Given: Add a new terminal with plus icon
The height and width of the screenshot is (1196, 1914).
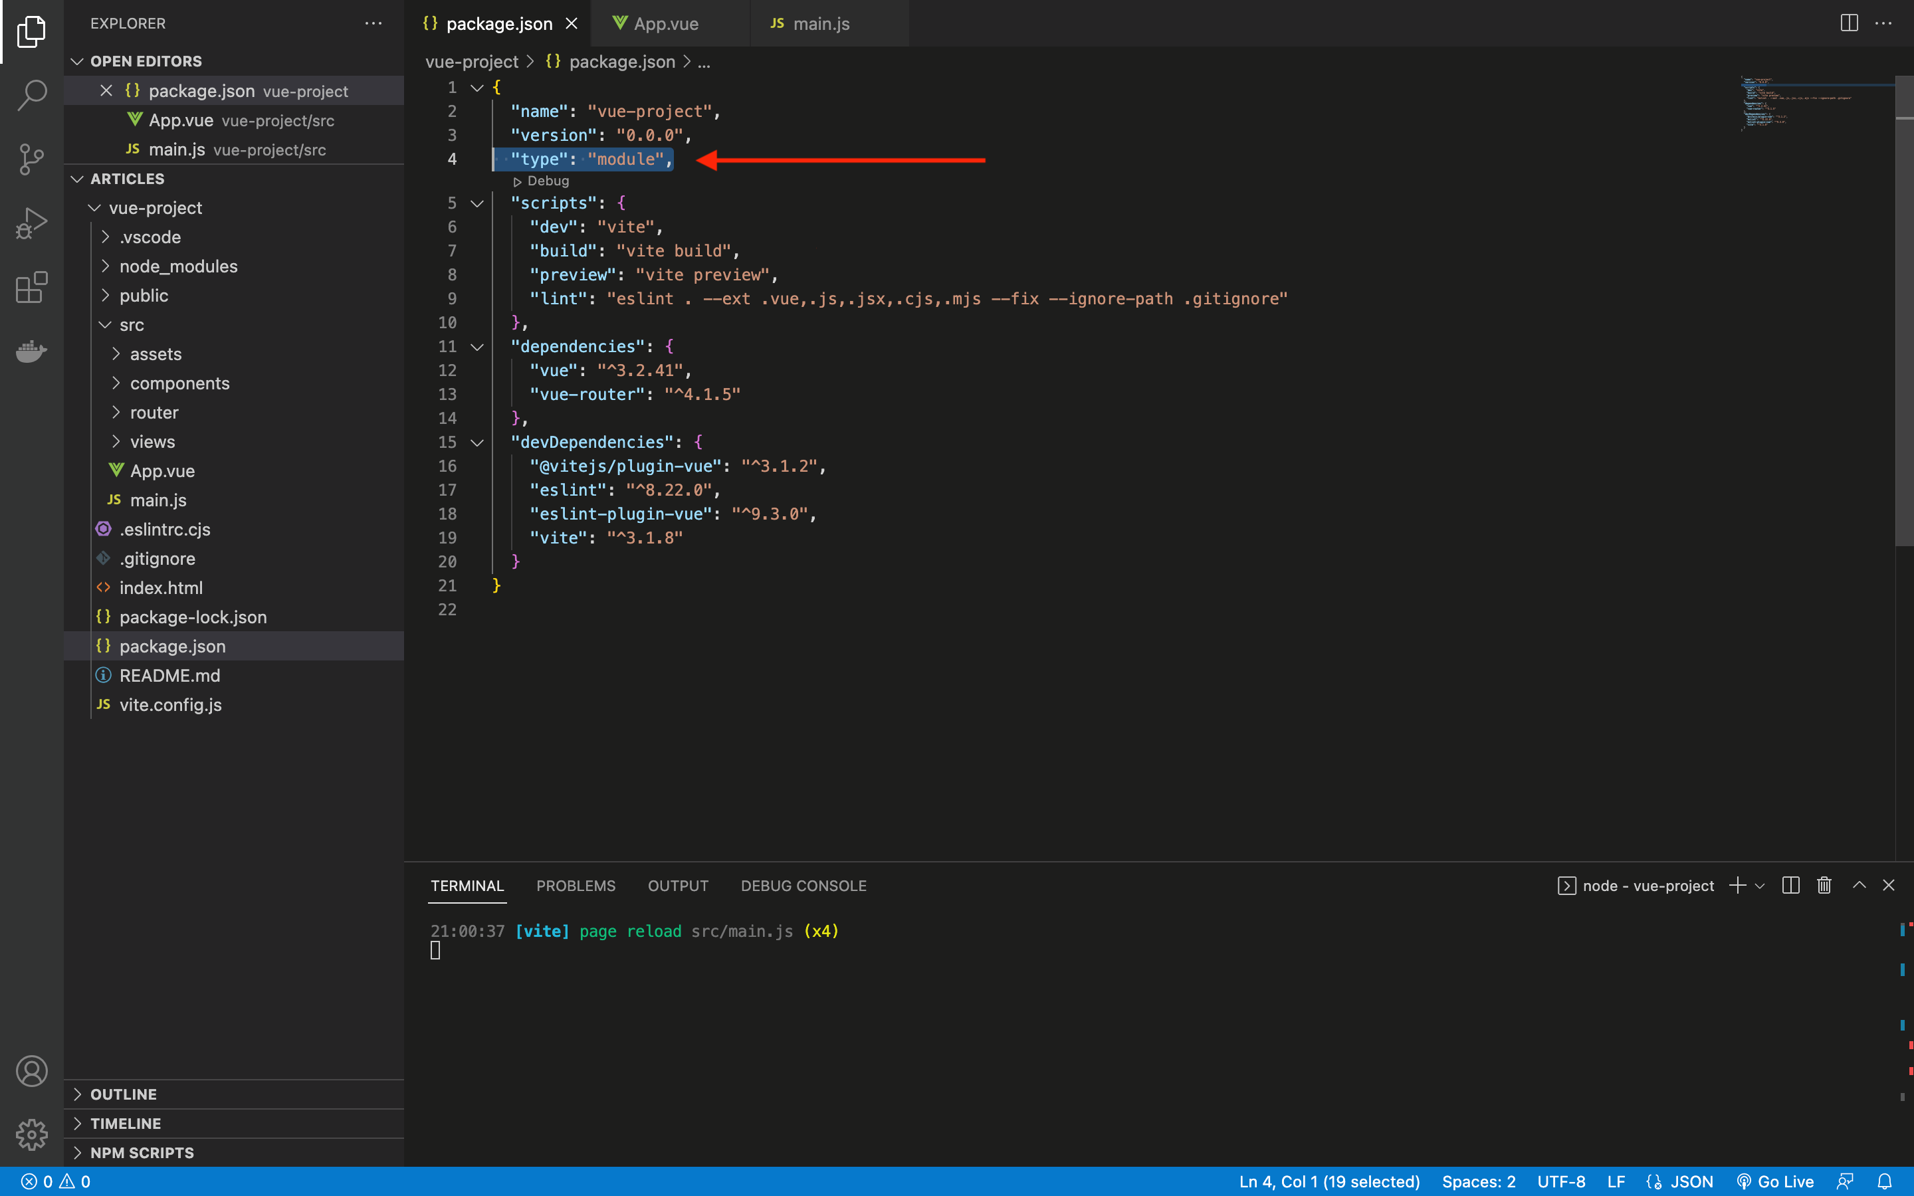Looking at the screenshot, I should [1737, 885].
